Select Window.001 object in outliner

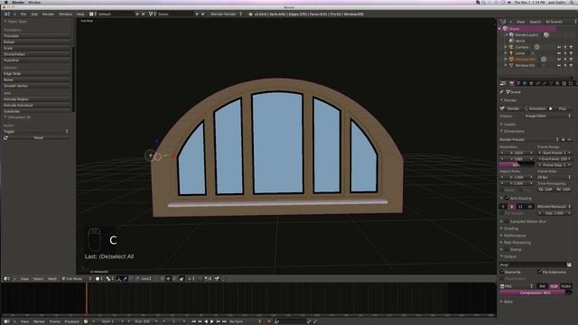tap(525, 66)
